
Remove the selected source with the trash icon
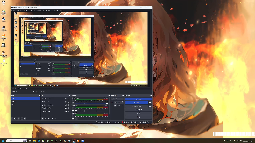46,119
